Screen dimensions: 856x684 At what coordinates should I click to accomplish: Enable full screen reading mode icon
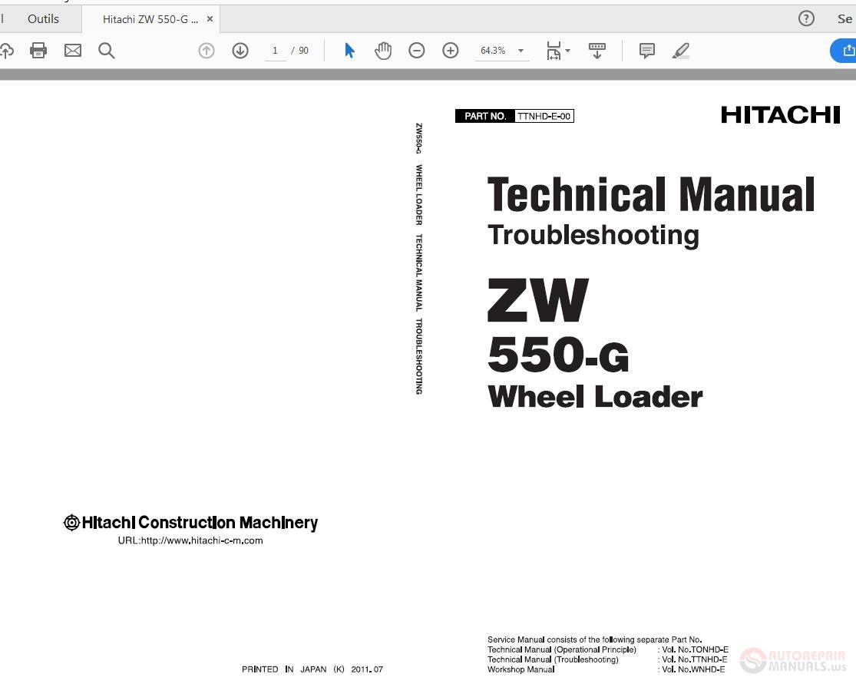pyautogui.click(x=597, y=50)
